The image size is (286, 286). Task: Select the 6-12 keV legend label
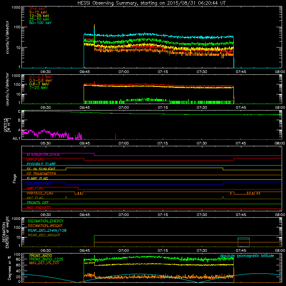(38, 12)
